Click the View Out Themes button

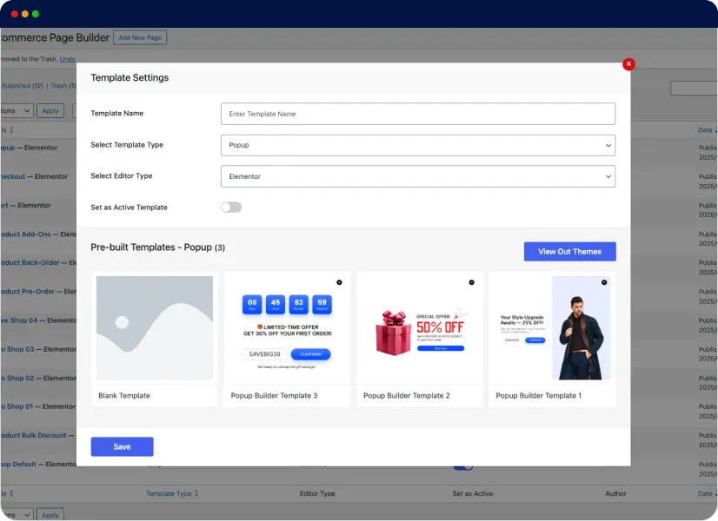[569, 252]
